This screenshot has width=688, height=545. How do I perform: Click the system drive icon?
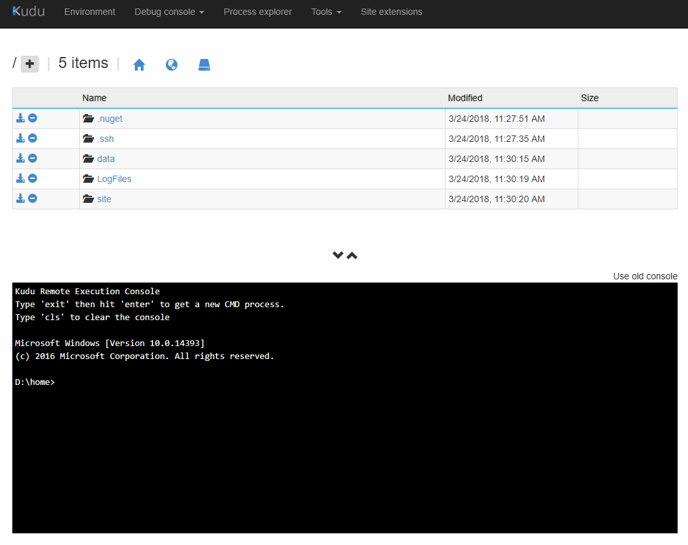point(204,64)
